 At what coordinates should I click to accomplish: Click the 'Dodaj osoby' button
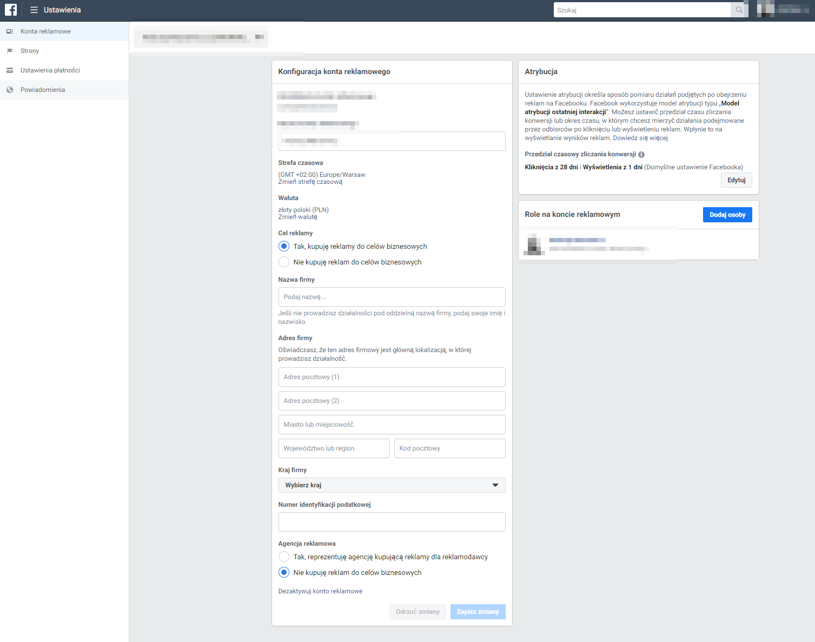[727, 215]
